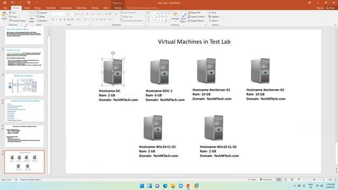Toggle Strikethrough formatting
The image size is (338, 190).
(68, 20)
